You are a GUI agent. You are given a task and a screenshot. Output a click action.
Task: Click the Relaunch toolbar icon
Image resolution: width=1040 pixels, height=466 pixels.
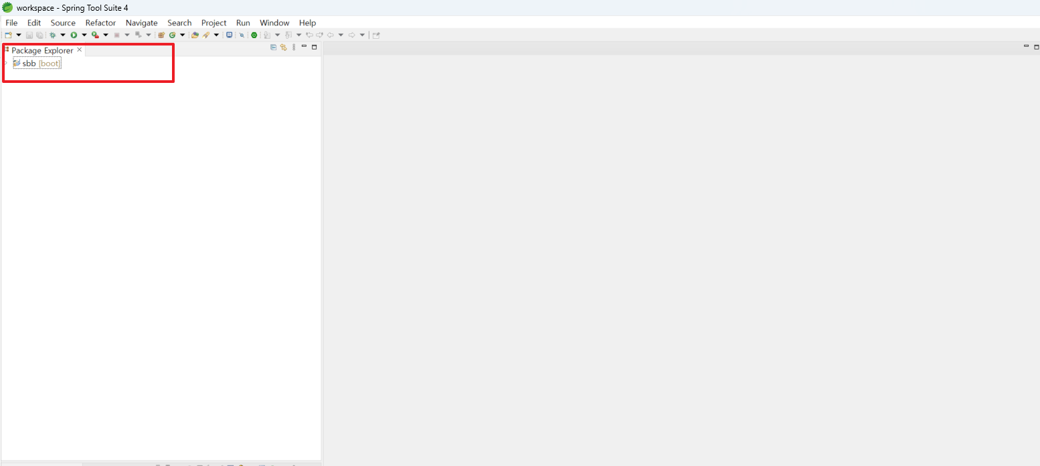[x=138, y=35]
